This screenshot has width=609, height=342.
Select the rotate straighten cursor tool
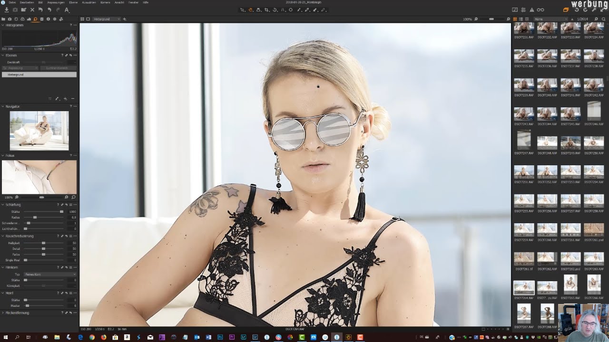tap(275, 9)
